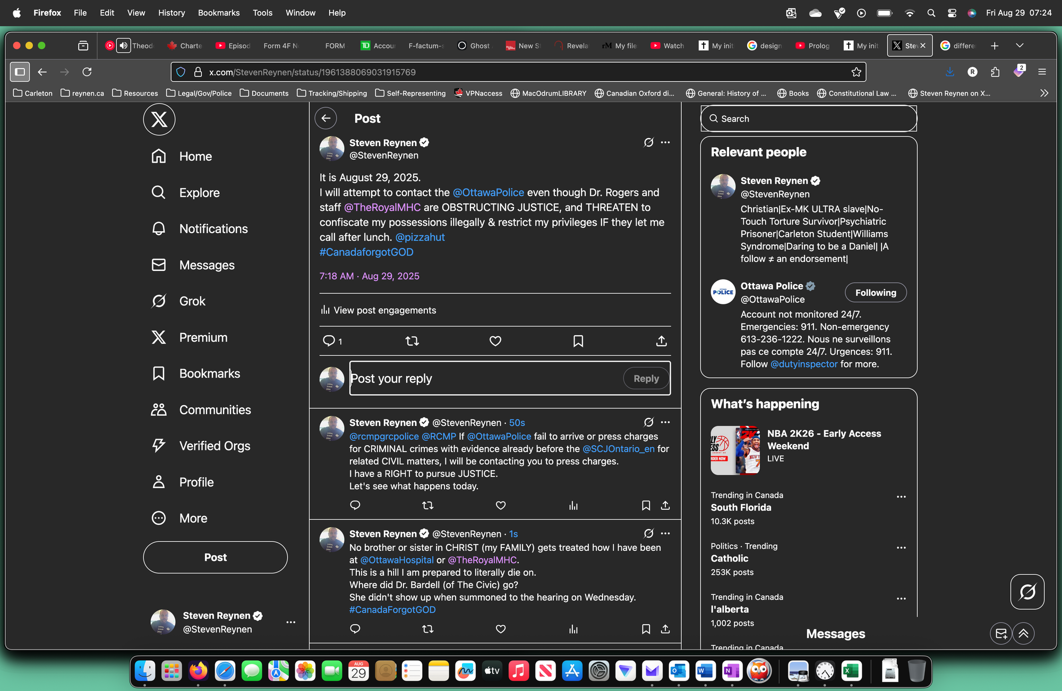The height and width of the screenshot is (691, 1062).
Task: Click reply icon with count 1
Action: click(332, 341)
